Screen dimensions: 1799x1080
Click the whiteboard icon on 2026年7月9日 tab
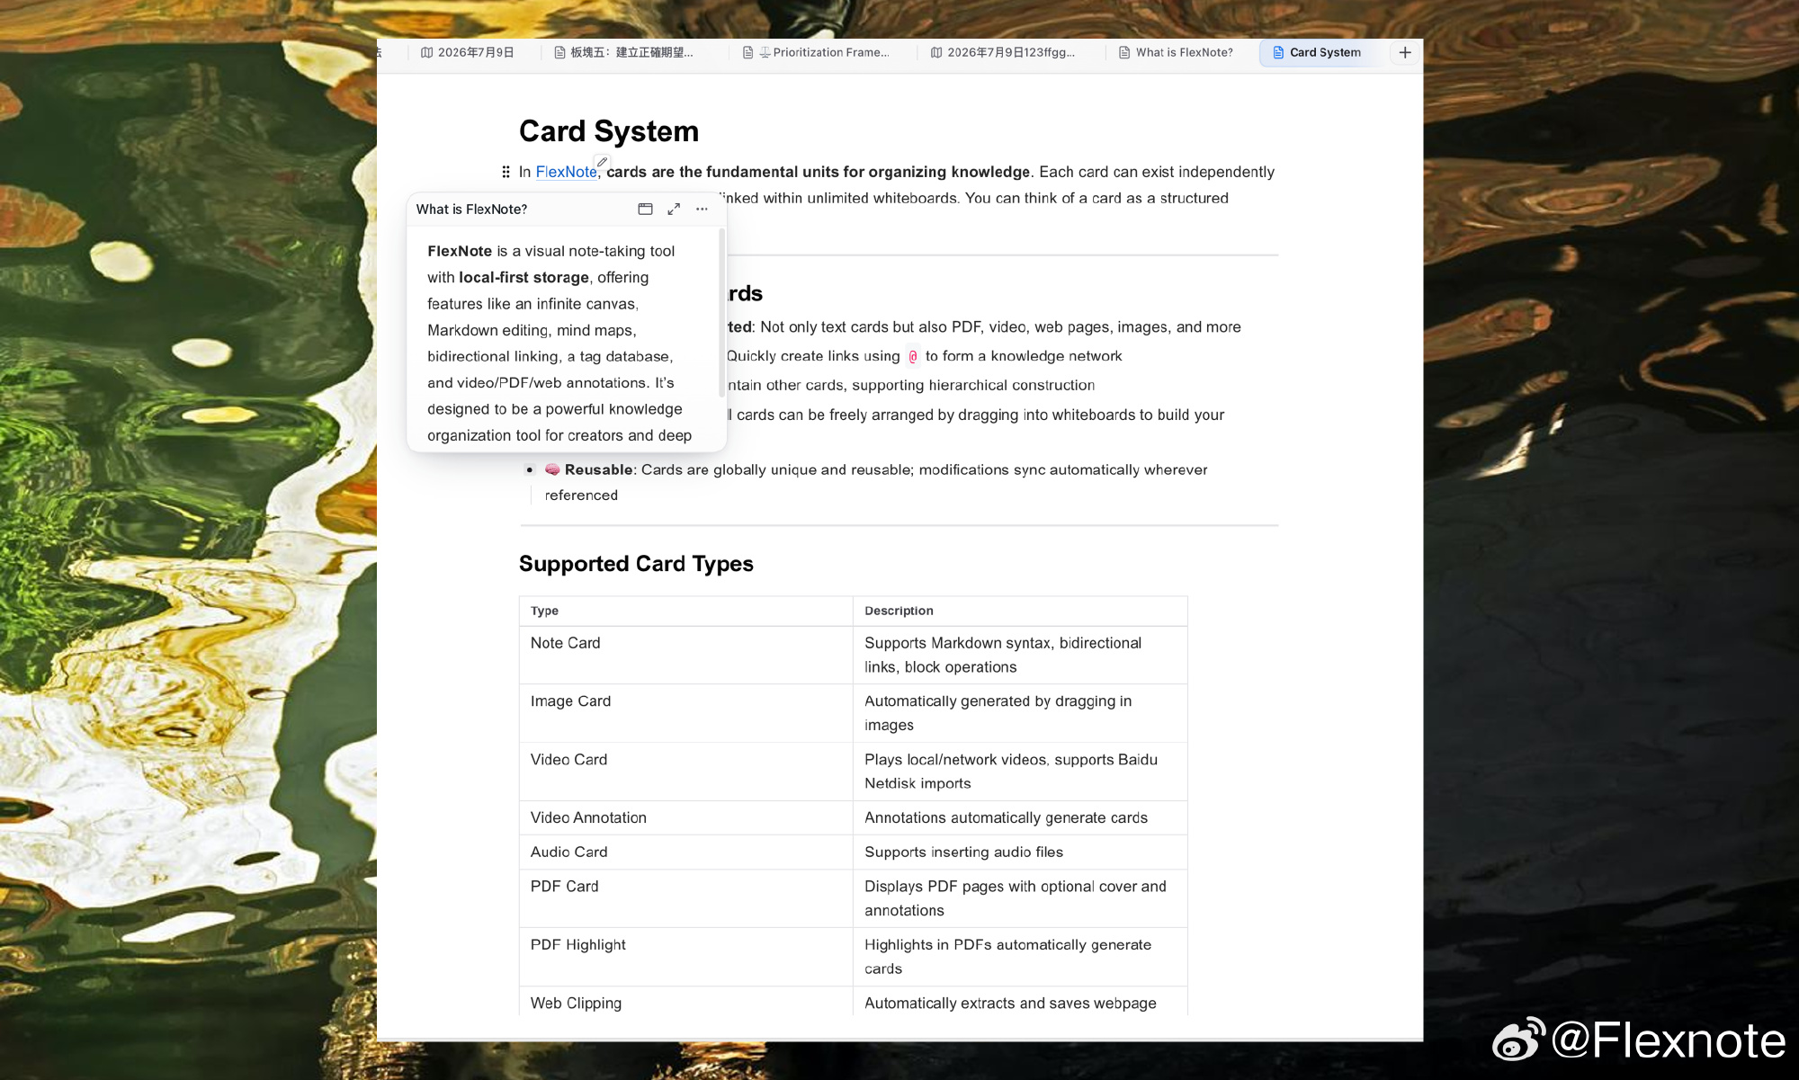point(426,52)
